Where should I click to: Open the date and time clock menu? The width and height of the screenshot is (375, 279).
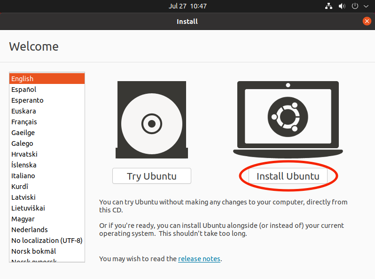187,7
